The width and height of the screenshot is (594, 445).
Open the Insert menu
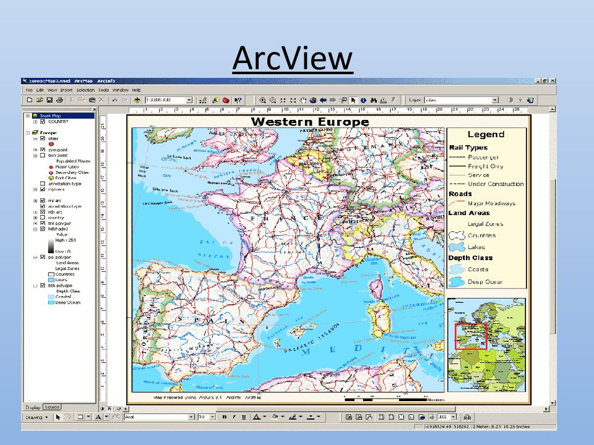tap(66, 90)
